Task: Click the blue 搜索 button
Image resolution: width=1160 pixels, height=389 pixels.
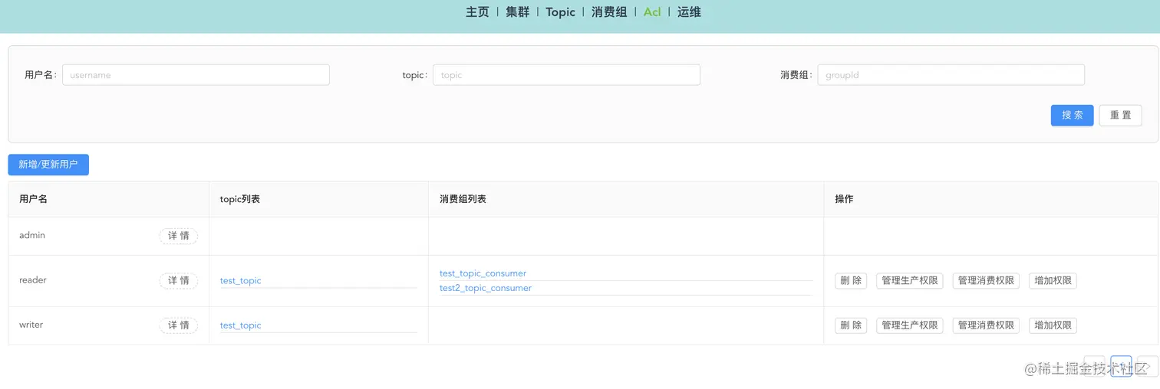Action: [x=1072, y=115]
